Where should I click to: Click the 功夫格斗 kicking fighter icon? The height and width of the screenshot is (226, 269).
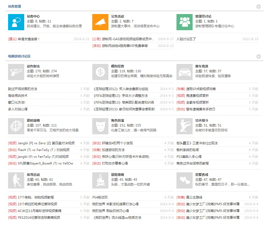coord(185,126)
